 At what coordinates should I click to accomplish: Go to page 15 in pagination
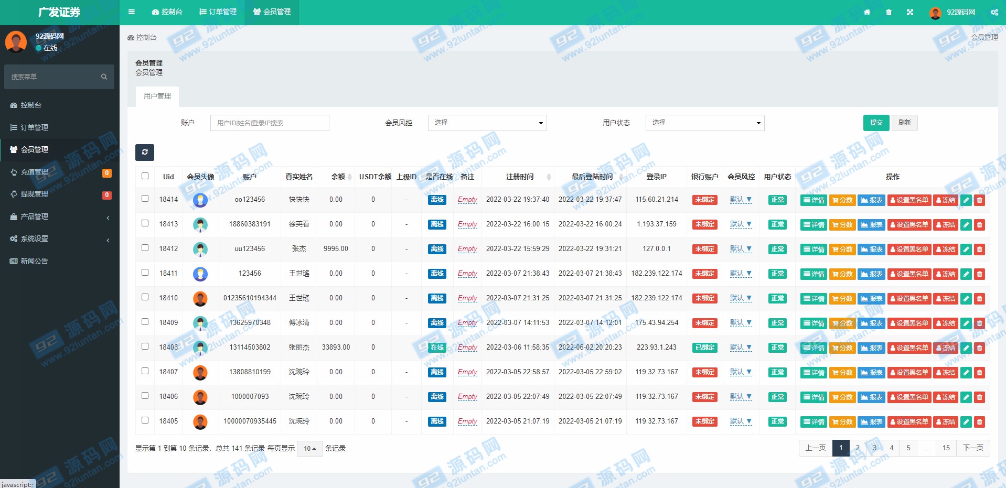[946, 448]
